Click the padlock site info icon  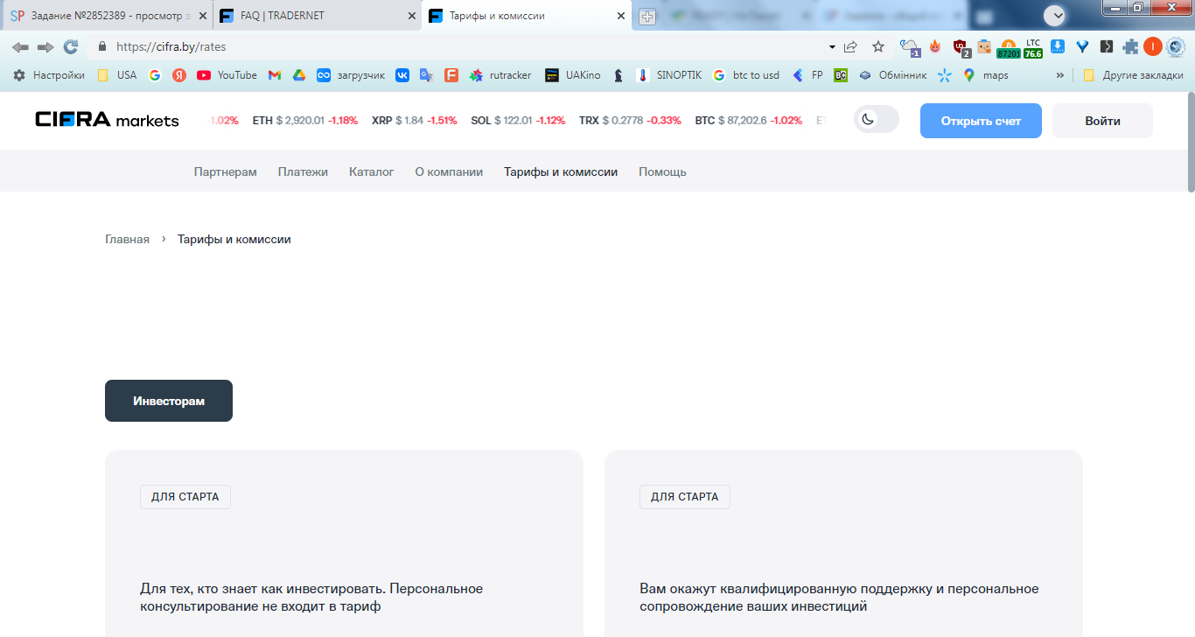(102, 47)
